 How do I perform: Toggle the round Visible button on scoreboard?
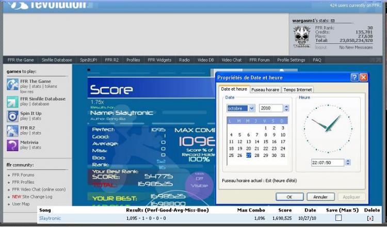[199, 183]
